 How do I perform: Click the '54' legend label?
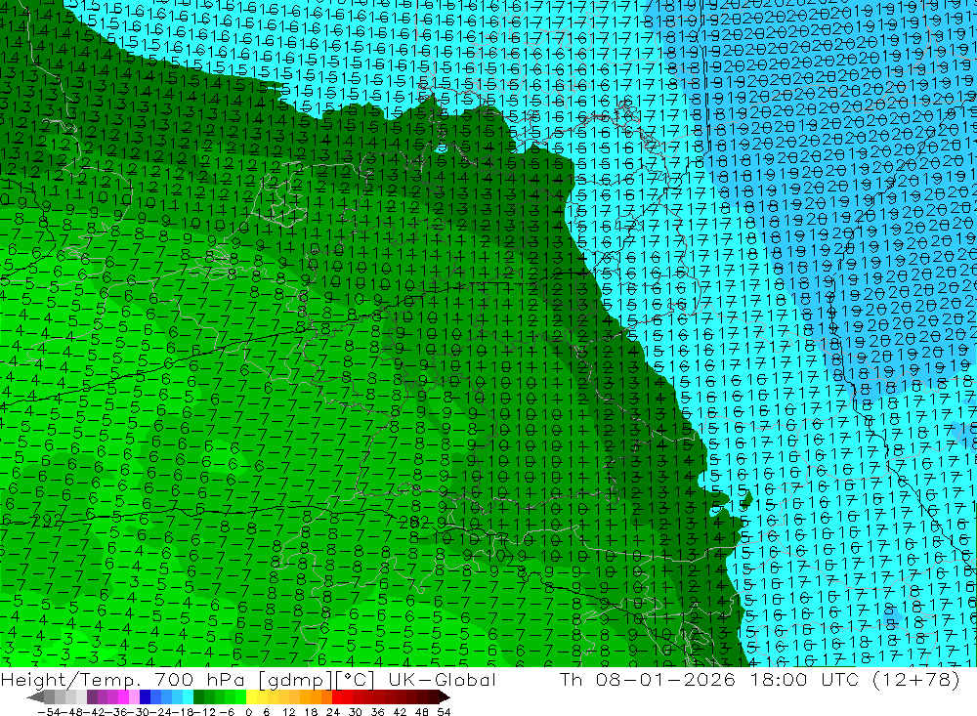tap(444, 712)
